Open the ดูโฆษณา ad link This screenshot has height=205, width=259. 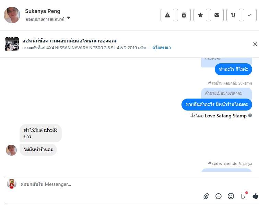162,48
